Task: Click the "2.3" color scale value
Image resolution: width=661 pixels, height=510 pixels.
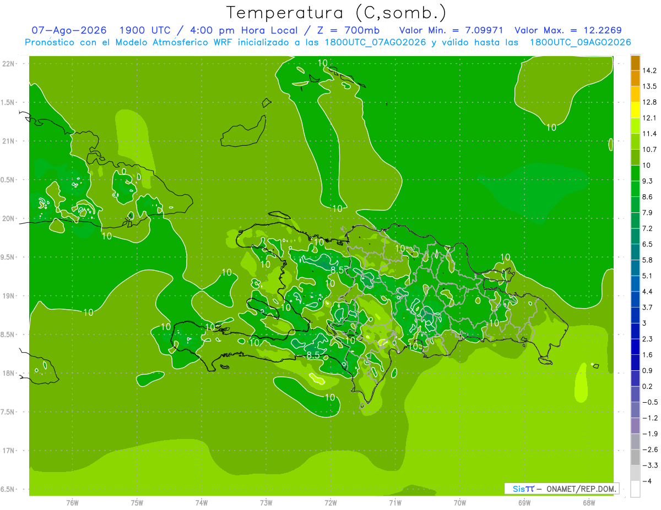Action: [x=647, y=339]
